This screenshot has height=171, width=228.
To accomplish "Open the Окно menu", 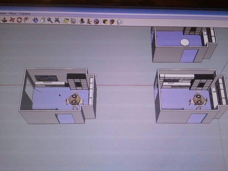I will [x=13, y=14].
